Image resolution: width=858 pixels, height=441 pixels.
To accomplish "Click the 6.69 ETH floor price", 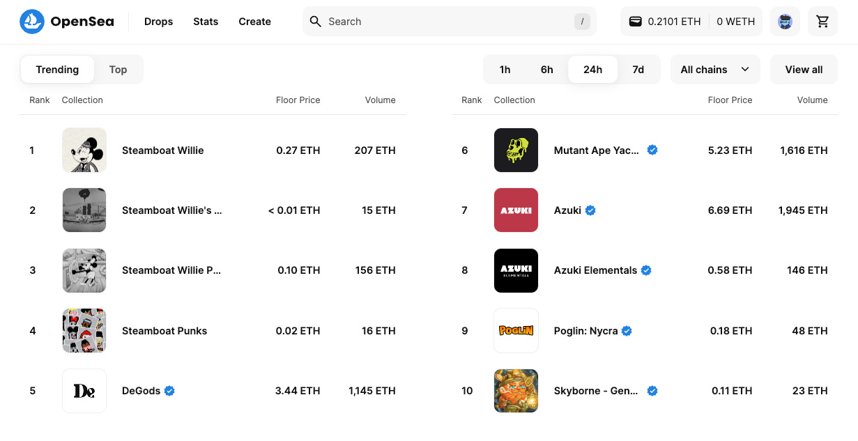I will 730,210.
